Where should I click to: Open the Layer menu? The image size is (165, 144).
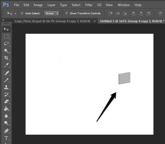pyautogui.click(x=51, y=5)
